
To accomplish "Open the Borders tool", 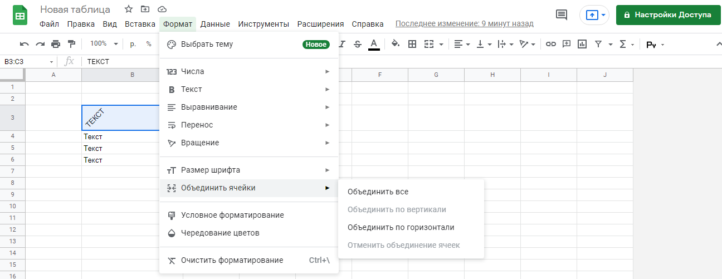I will (x=412, y=44).
